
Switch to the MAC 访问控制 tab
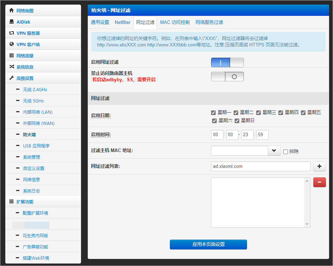point(175,22)
